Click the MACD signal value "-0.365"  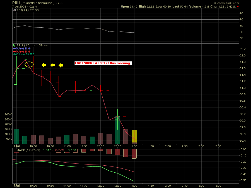[59, 150]
